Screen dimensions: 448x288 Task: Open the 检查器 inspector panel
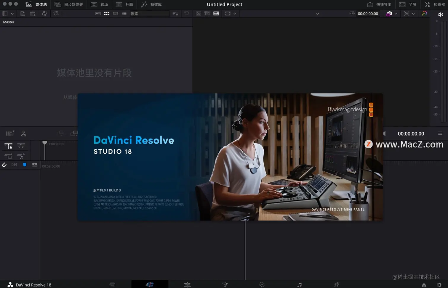435,4
